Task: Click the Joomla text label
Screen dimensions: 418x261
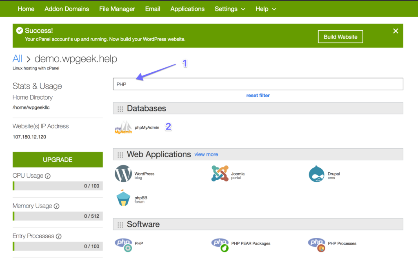Action: 238,174
